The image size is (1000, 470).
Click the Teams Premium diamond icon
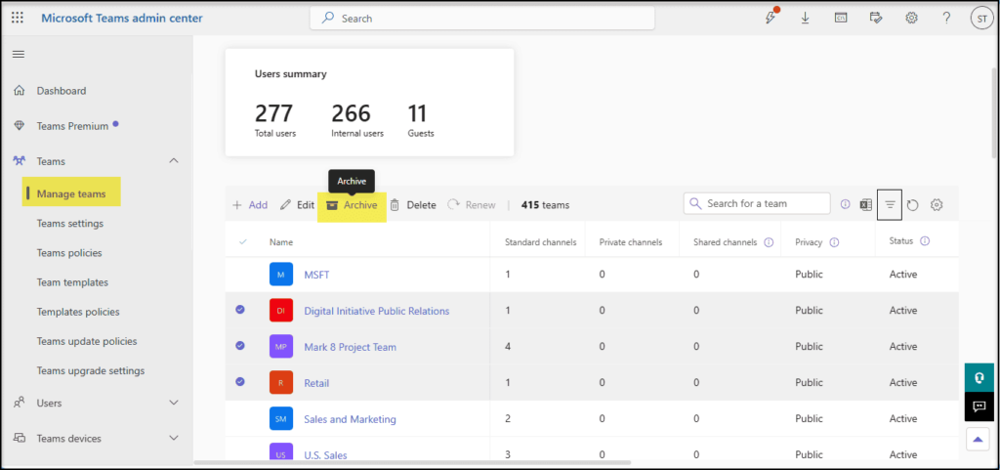pos(20,126)
